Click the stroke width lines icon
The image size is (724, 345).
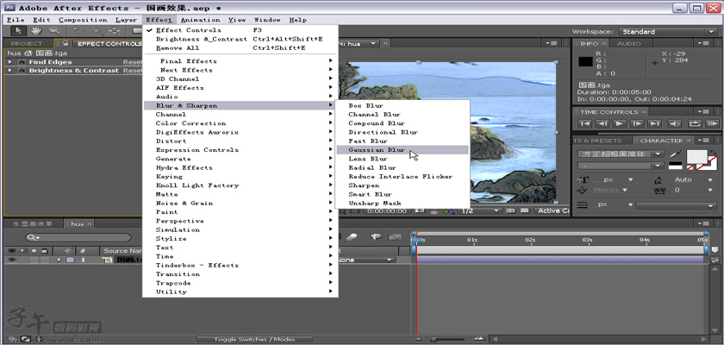point(583,204)
